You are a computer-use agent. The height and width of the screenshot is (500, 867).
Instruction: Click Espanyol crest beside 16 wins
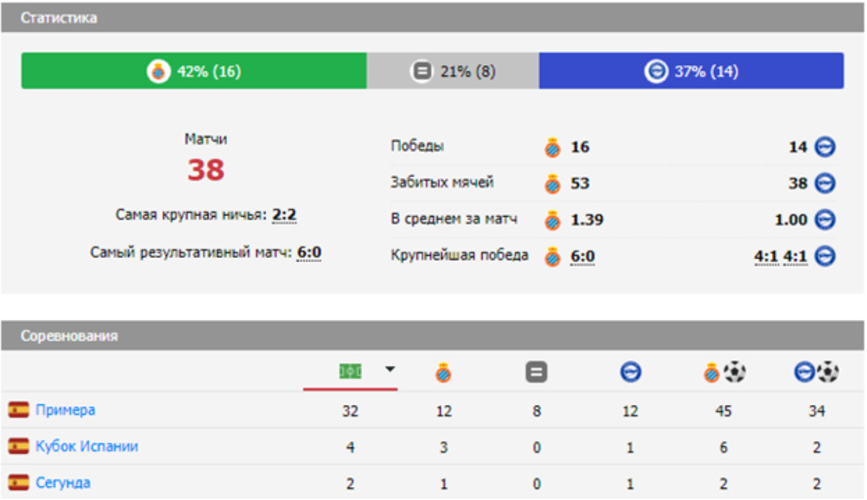pos(553,147)
